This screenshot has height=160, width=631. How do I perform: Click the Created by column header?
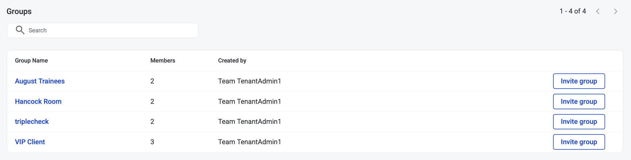coord(232,61)
